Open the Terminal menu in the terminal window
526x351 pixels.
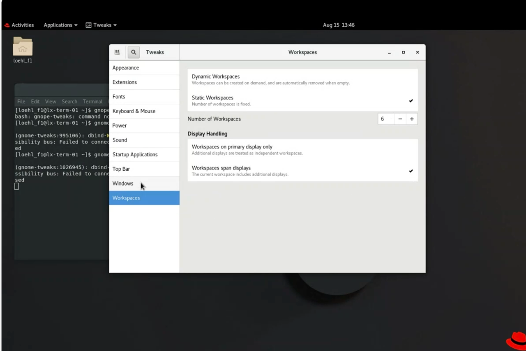click(92, 102)
